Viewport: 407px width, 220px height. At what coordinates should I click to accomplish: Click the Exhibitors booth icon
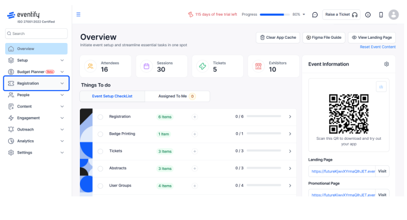(258, 67)
